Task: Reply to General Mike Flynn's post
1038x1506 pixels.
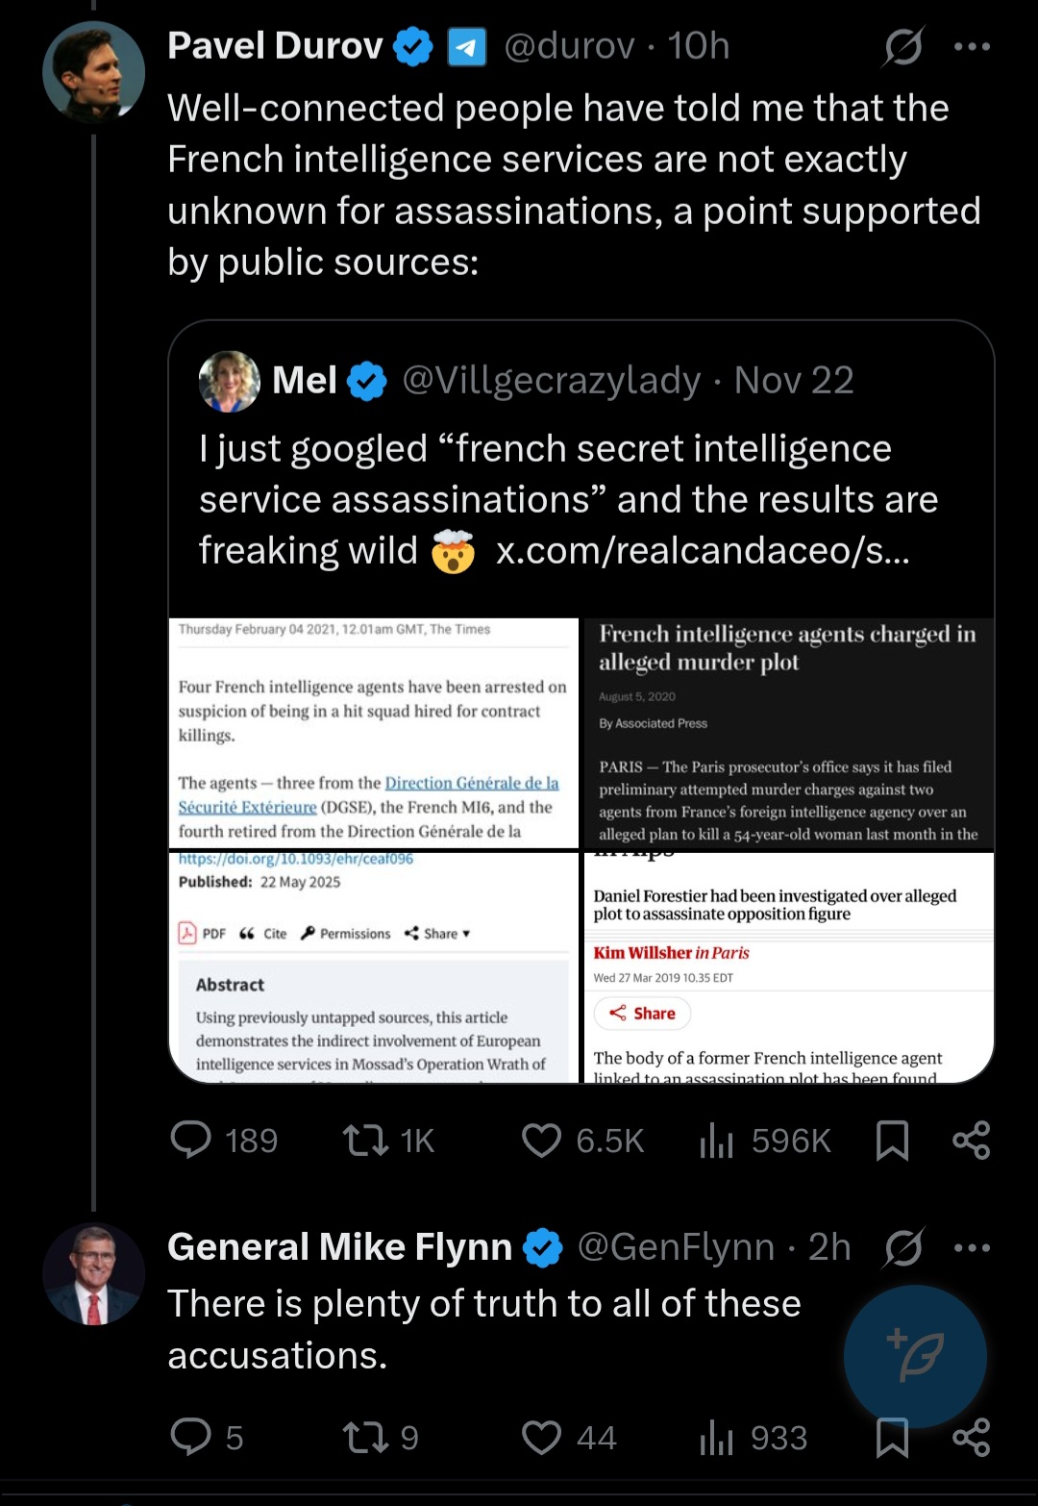Action: 191,1437
